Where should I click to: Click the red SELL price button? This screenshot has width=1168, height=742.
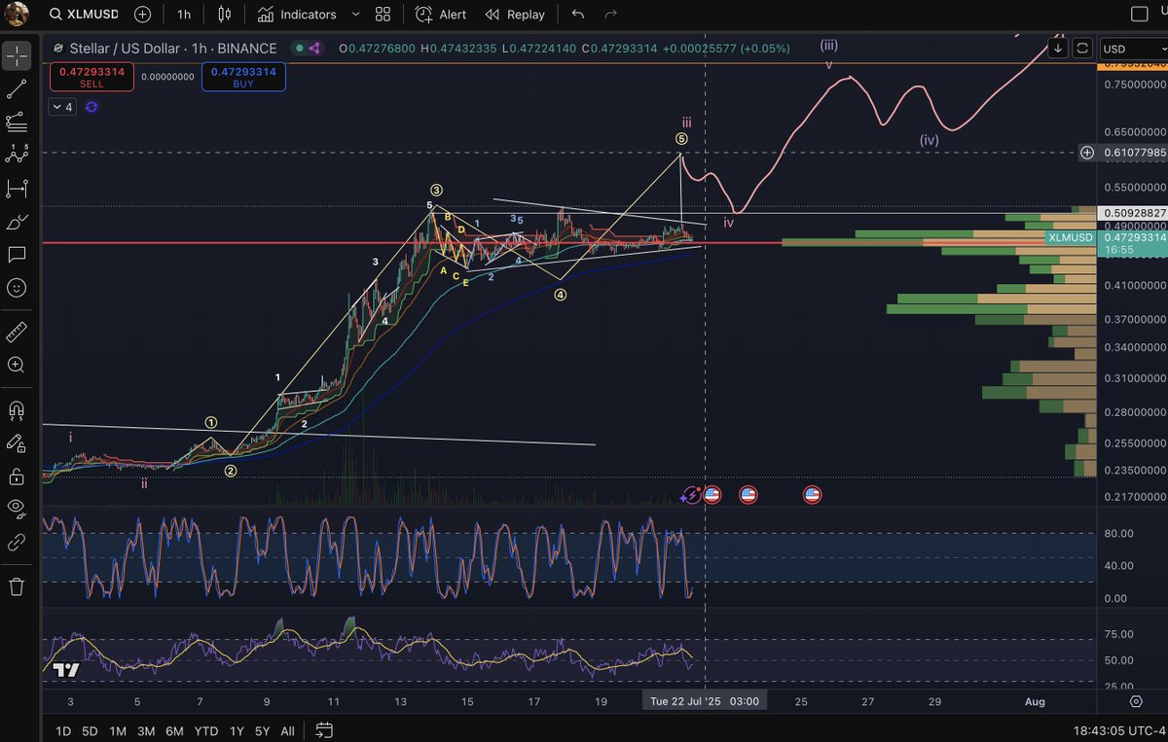[x=92, y=77]
